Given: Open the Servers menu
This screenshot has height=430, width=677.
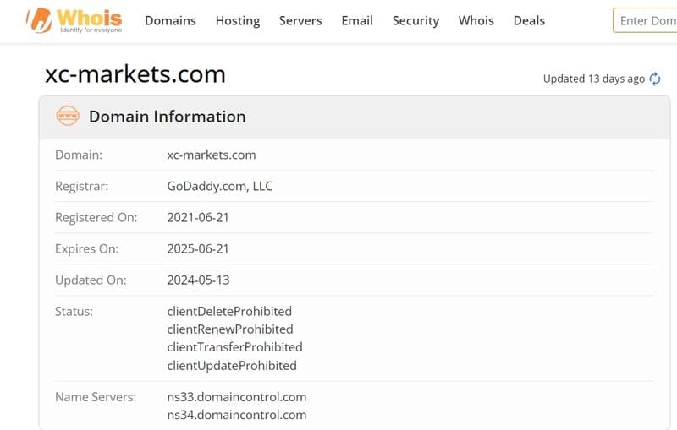Looking at the screenshot, I should [x=300, y=20].
